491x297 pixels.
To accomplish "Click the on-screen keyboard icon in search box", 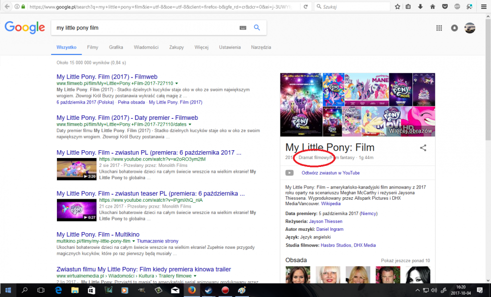I will pos(243,28).
